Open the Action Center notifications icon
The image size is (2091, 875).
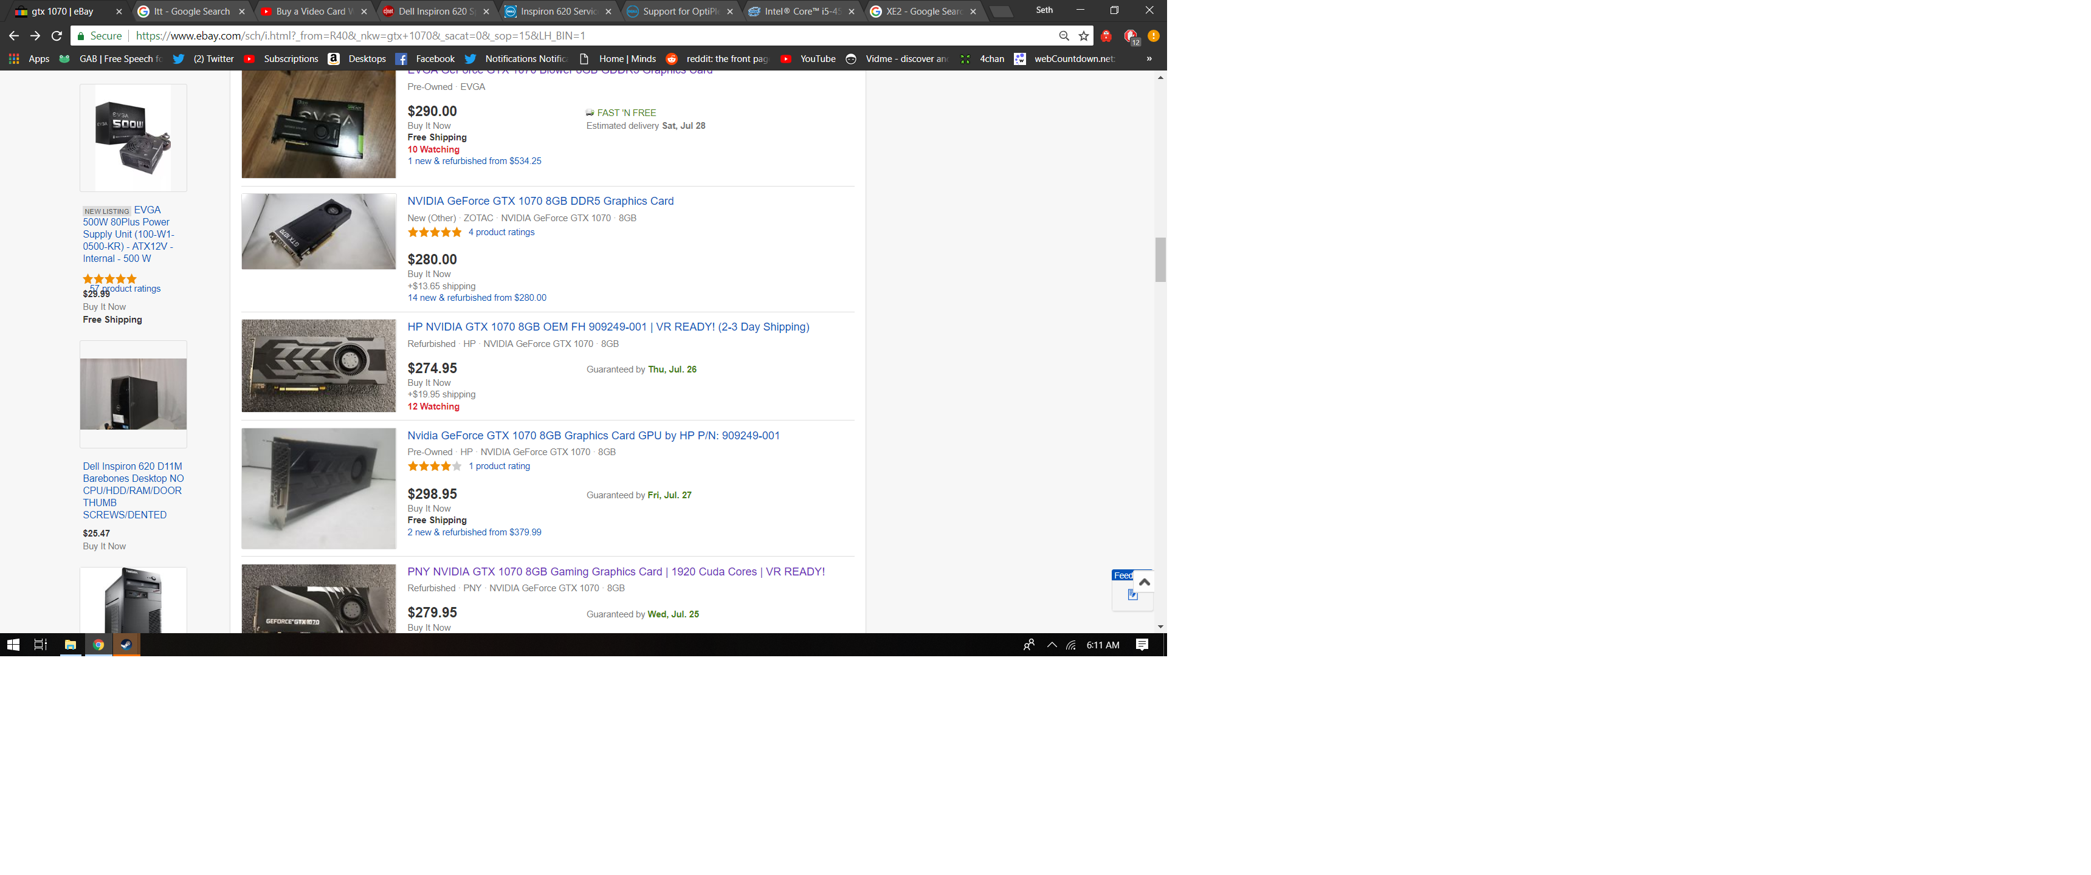[1142, 645]
